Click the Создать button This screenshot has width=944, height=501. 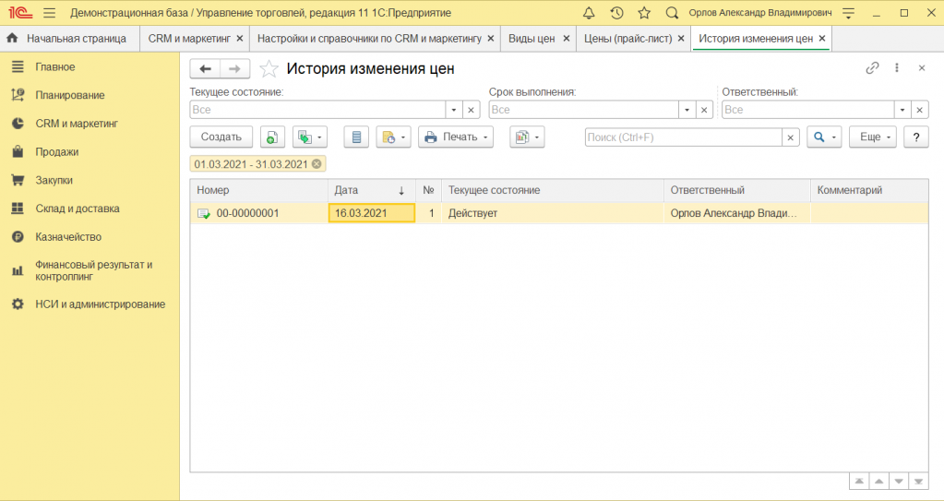click(x=221, y=137)
